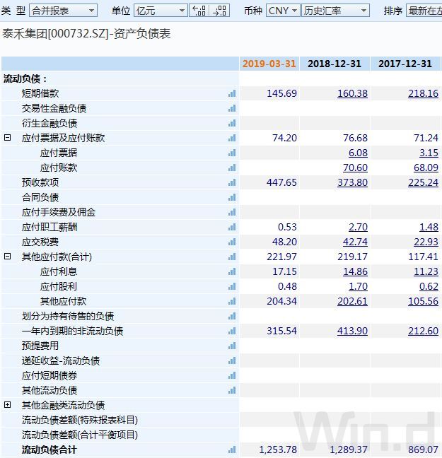Select the 2017-12-31 column header
This screenshot has width=442, height=458.
pos(405,64)
